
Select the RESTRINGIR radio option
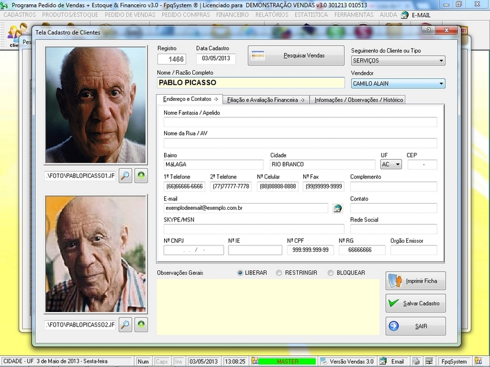[279, 273]
